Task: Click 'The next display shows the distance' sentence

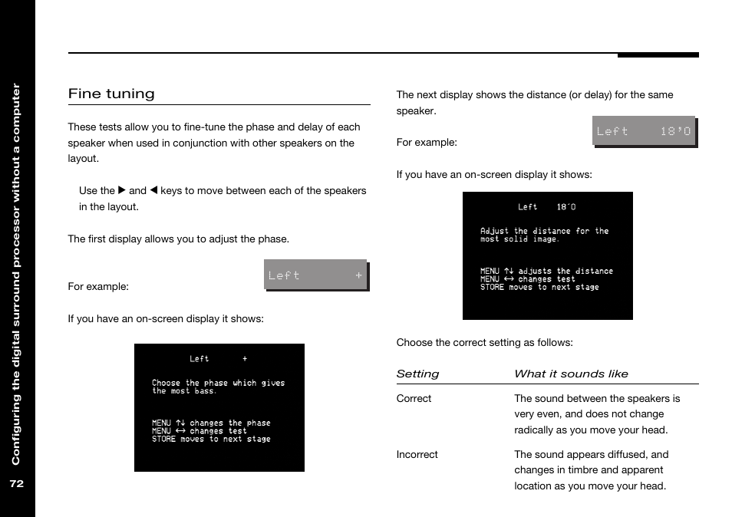Action: coord(535,103)
